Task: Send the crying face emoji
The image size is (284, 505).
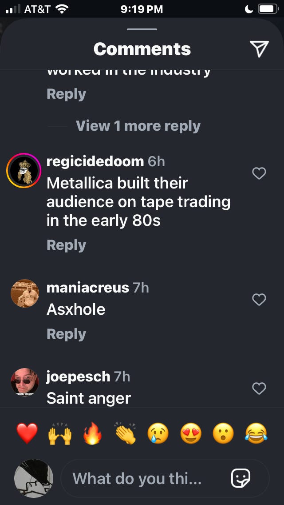Action: [x=158, y=433]
